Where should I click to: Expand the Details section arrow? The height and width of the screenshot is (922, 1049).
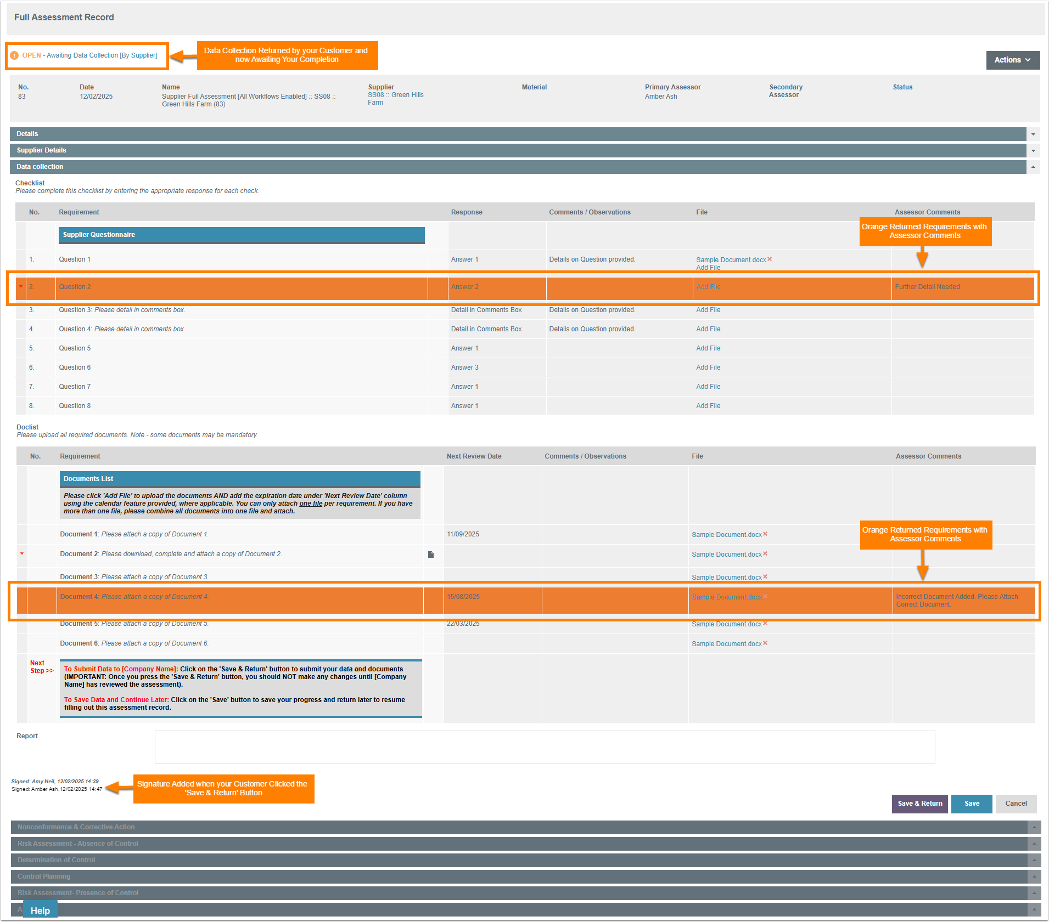point(1033,134)
